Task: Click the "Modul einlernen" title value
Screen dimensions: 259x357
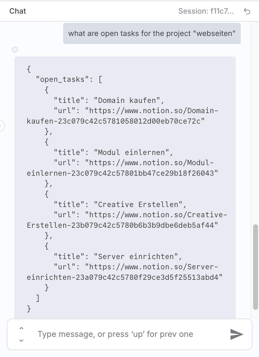Action: [131, 152]
